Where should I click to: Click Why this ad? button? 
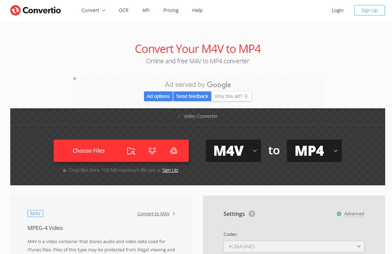click(231, 96)
